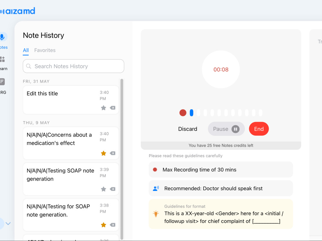
Task: Click the speaking person icon in guidelines
Action: [x=156, y=188]
